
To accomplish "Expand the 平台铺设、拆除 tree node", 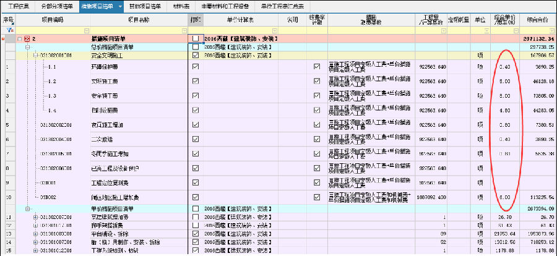I will [x=35, y=234].
